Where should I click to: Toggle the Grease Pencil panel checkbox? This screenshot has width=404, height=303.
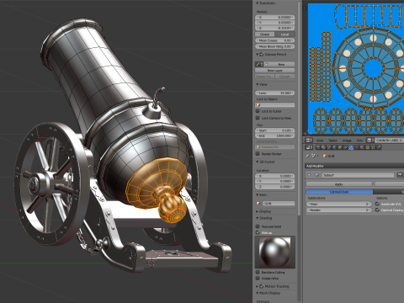click(x=262, y=54)
